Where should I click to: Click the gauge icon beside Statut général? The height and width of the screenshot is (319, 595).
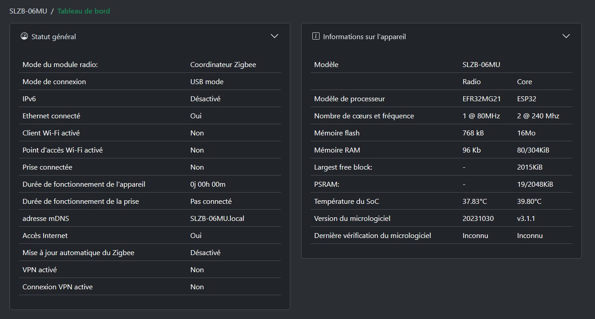click(24, 36)
